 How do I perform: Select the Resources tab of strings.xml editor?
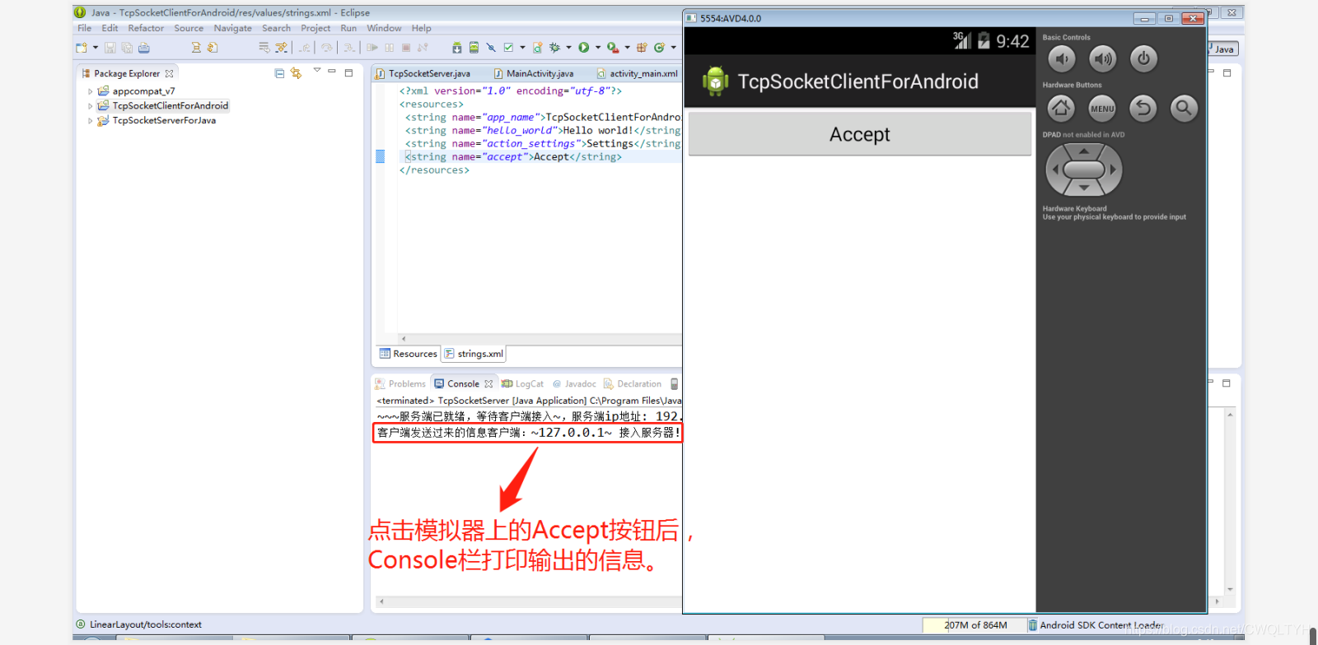(x=409, y=354)
